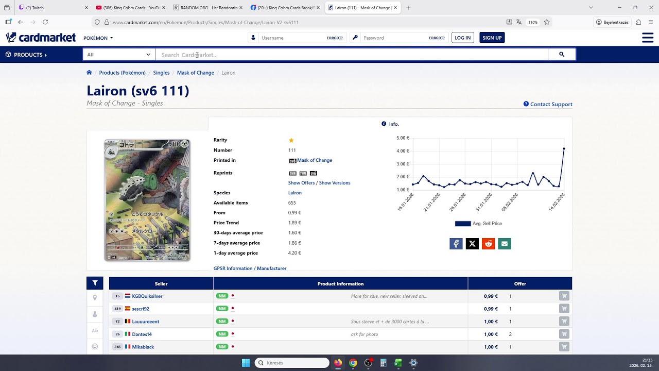Click the Lairon card image
This screenshot has width=659, height=371.
[x=147, y=200]
